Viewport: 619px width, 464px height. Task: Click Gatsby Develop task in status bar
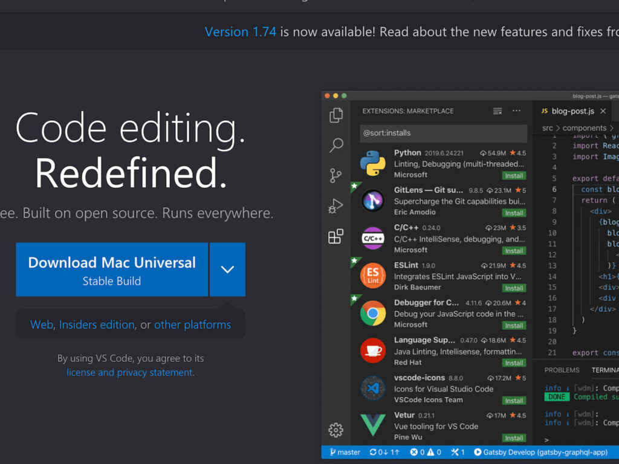(540, 452)
